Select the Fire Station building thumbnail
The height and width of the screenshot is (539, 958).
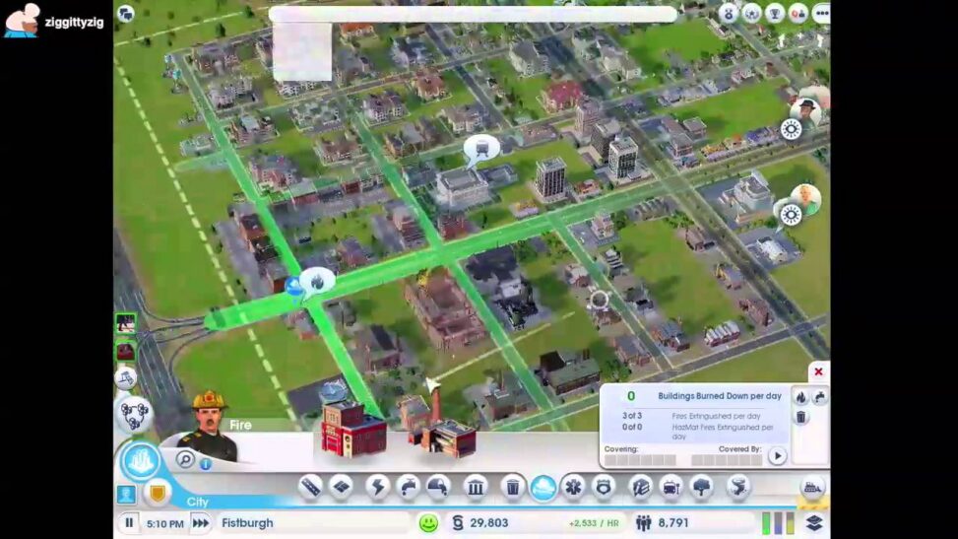click(354, 430)
